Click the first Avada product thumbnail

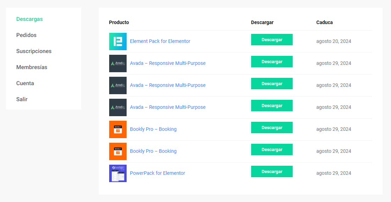118,63
